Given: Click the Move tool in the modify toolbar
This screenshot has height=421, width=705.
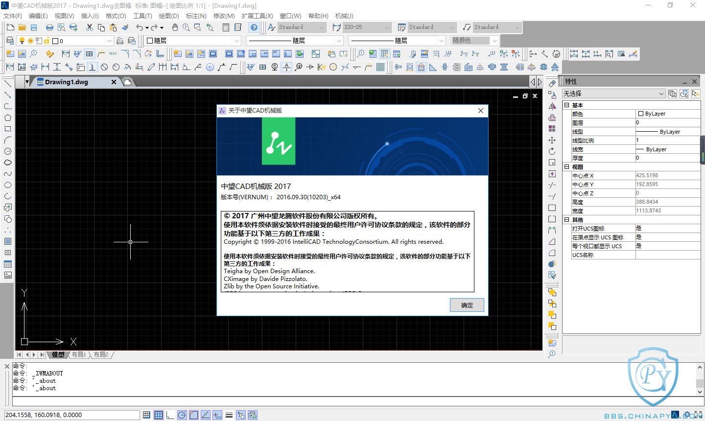Looking at the screenshot, I should coord(552,140).
